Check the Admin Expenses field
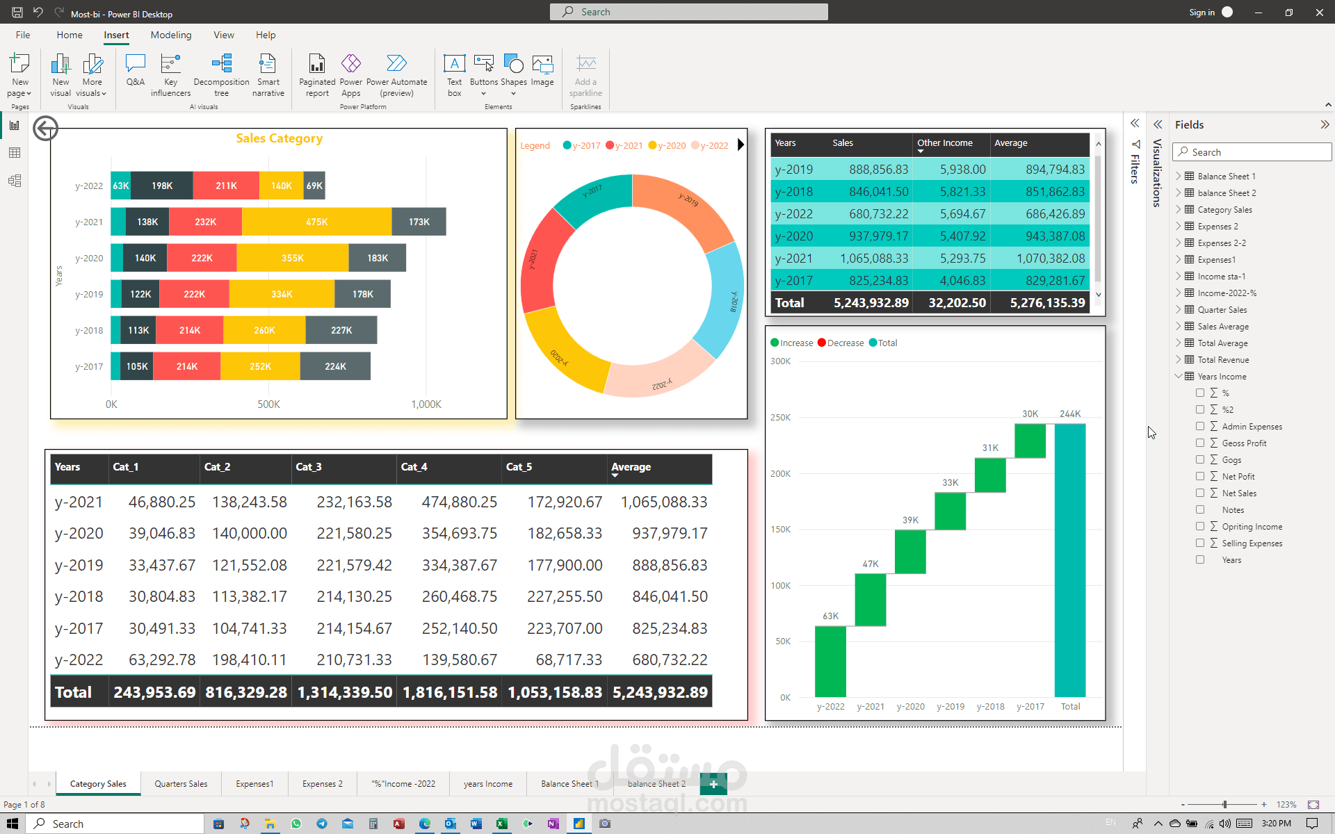1335x834 pixels. coord(1200,426)
